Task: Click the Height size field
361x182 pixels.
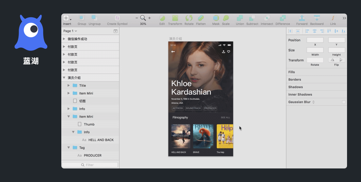Action: [x=336, y=50]
